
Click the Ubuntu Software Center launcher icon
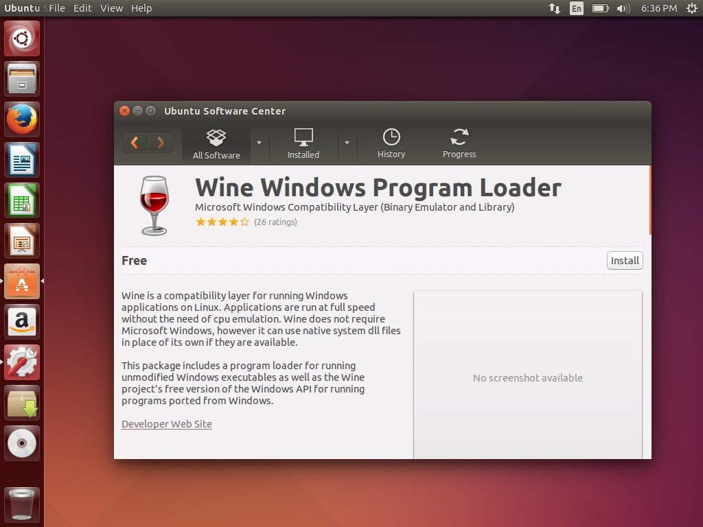coord(22,281)
